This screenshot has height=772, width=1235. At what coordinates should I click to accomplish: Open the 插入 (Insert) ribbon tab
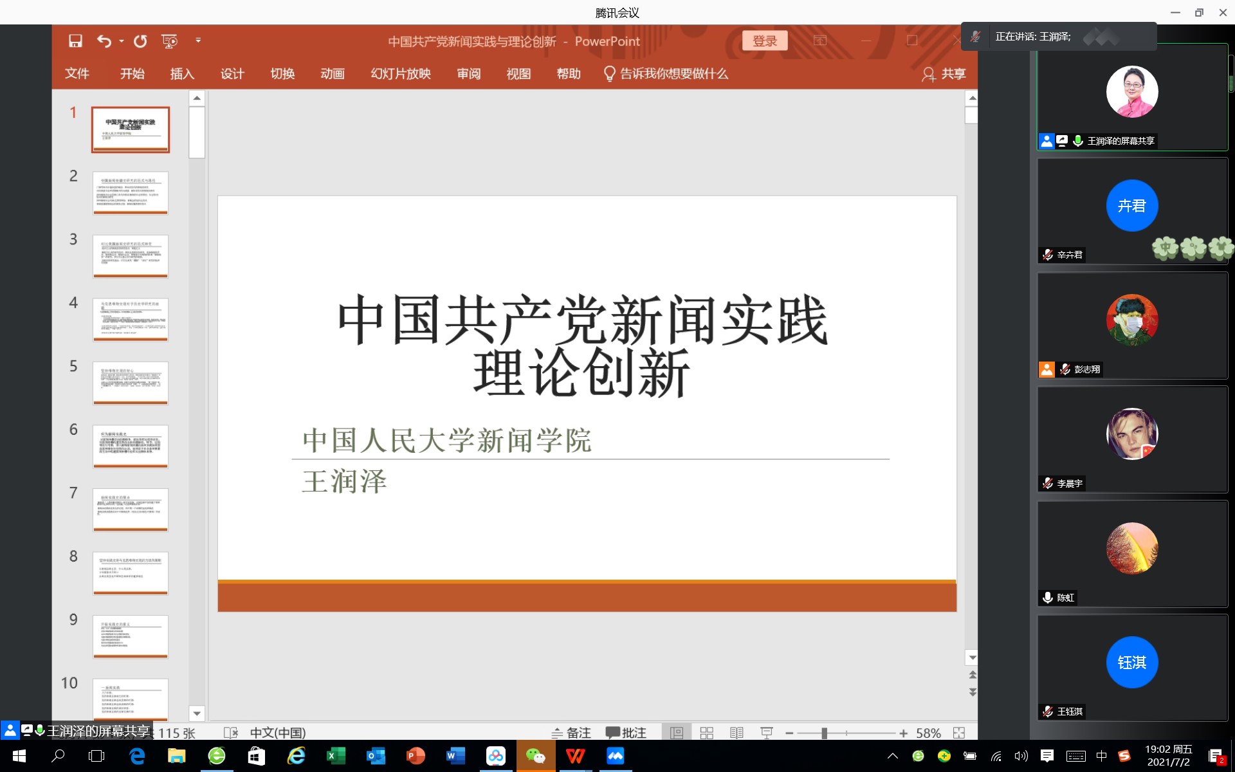pos(182,74)
